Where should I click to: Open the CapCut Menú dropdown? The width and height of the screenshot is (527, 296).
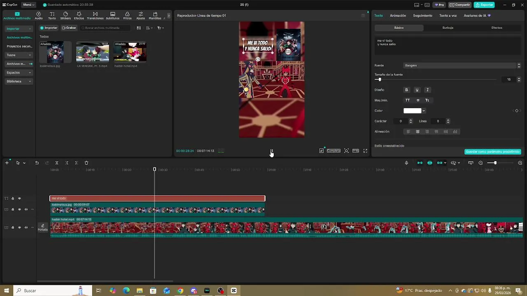(x=28, y=5)
